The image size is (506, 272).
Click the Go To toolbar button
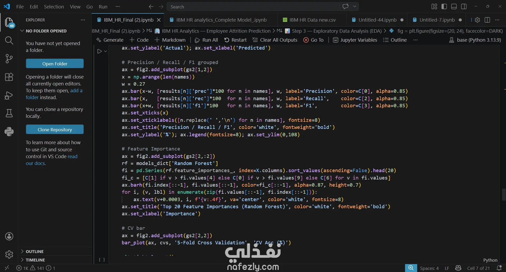pyautogui.click(x=313, y=40)
